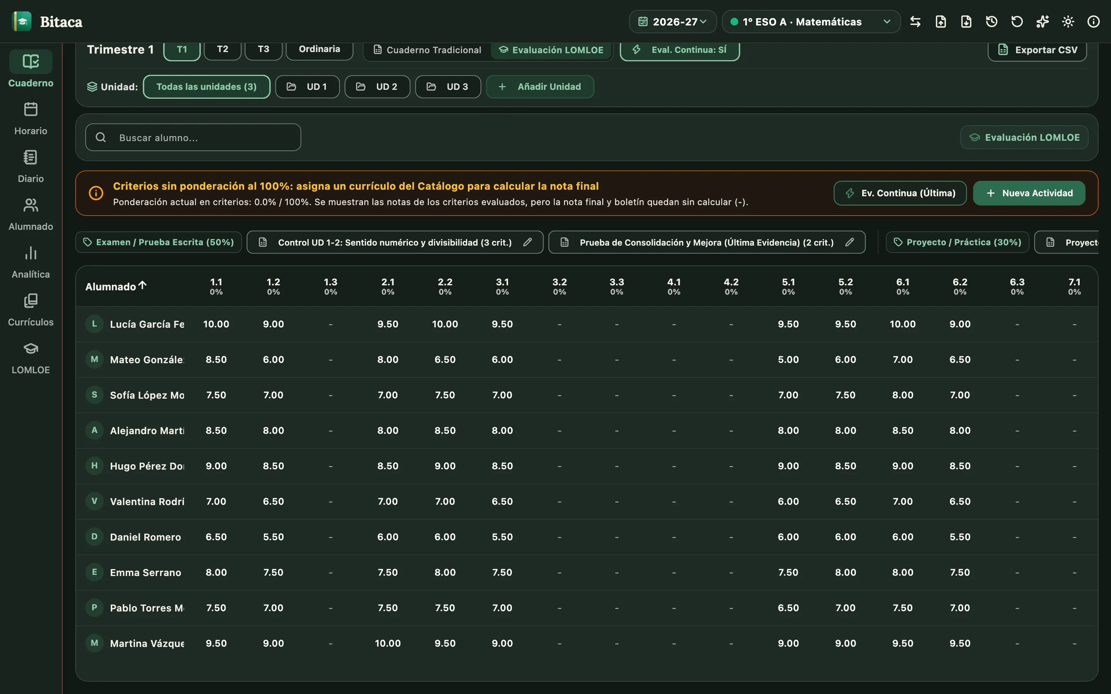Viewport: 1111px width, 694px height.
Task: Switch to Cuaderno Tradicional view
Action: [x=427, y=50]
